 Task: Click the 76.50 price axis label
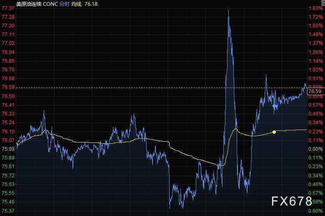click(x=8, y=96)
